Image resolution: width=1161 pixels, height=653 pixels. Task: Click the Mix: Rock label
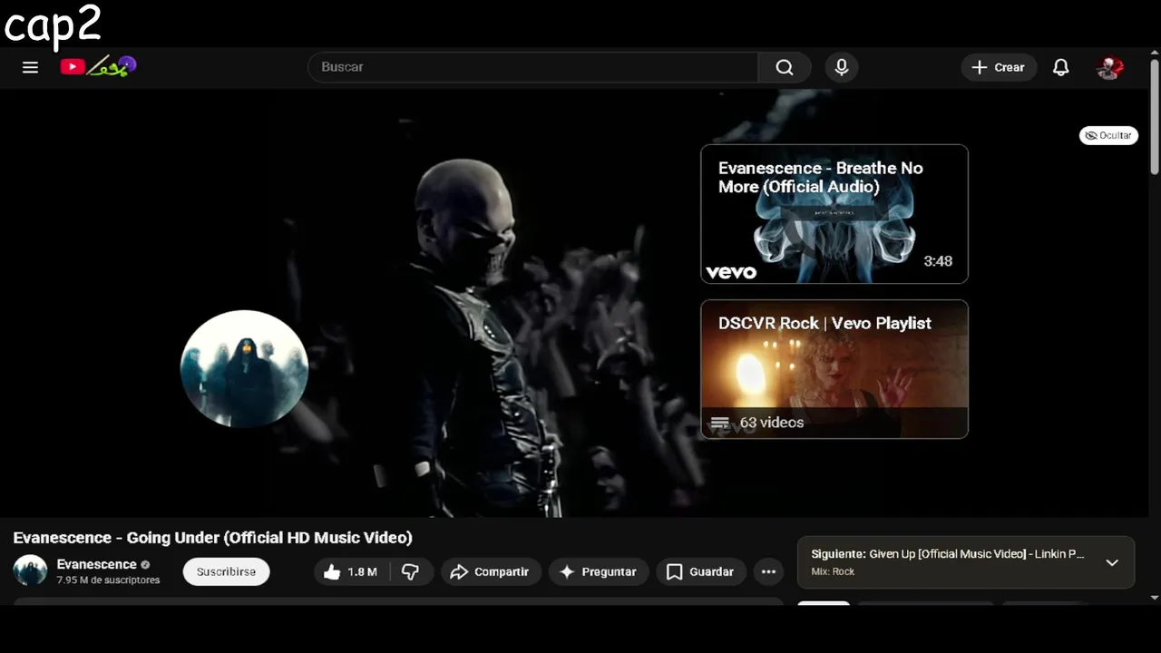tap(833, 572)
